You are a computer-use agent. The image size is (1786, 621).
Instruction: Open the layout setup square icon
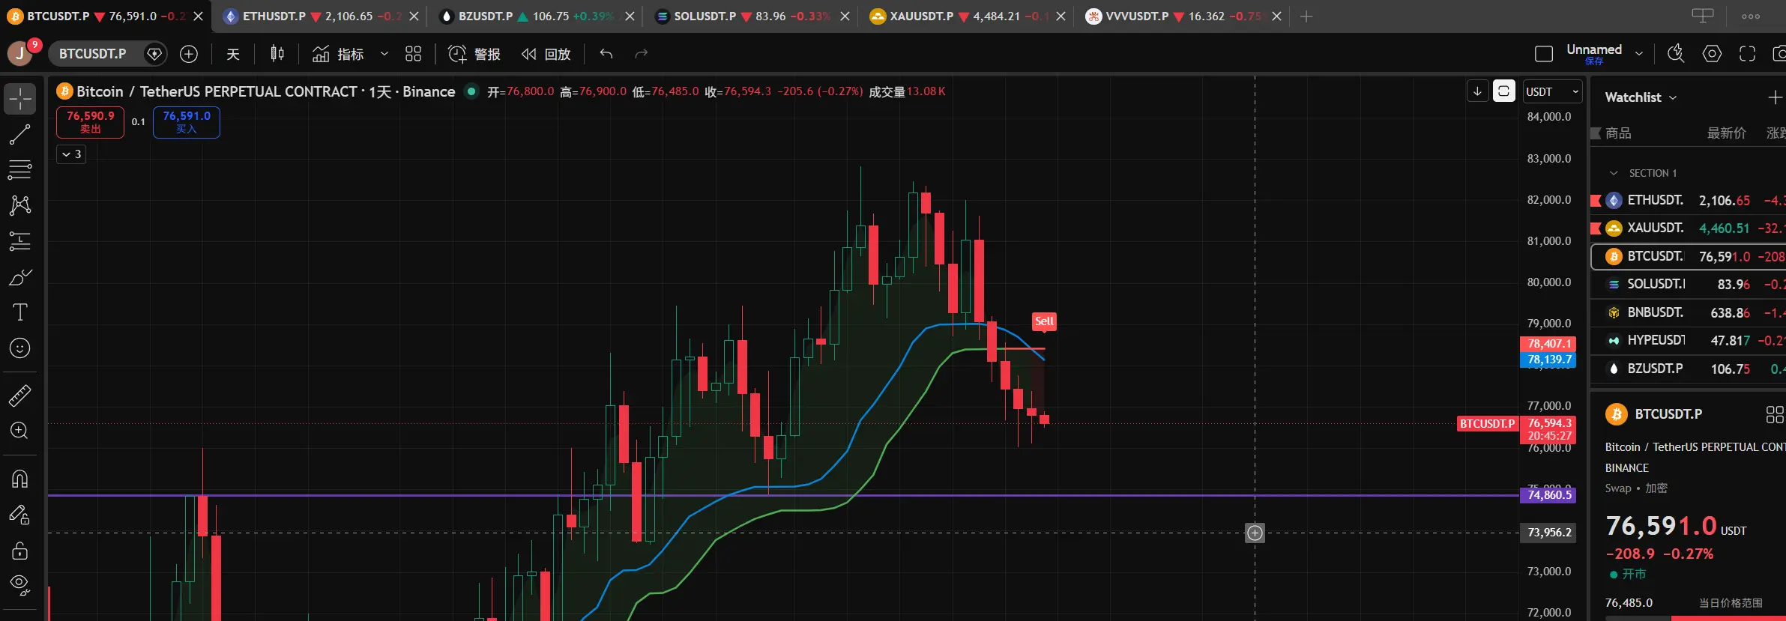tap(1544, 54)
